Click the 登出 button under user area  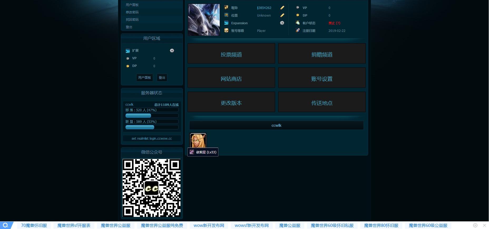point(162,78)
